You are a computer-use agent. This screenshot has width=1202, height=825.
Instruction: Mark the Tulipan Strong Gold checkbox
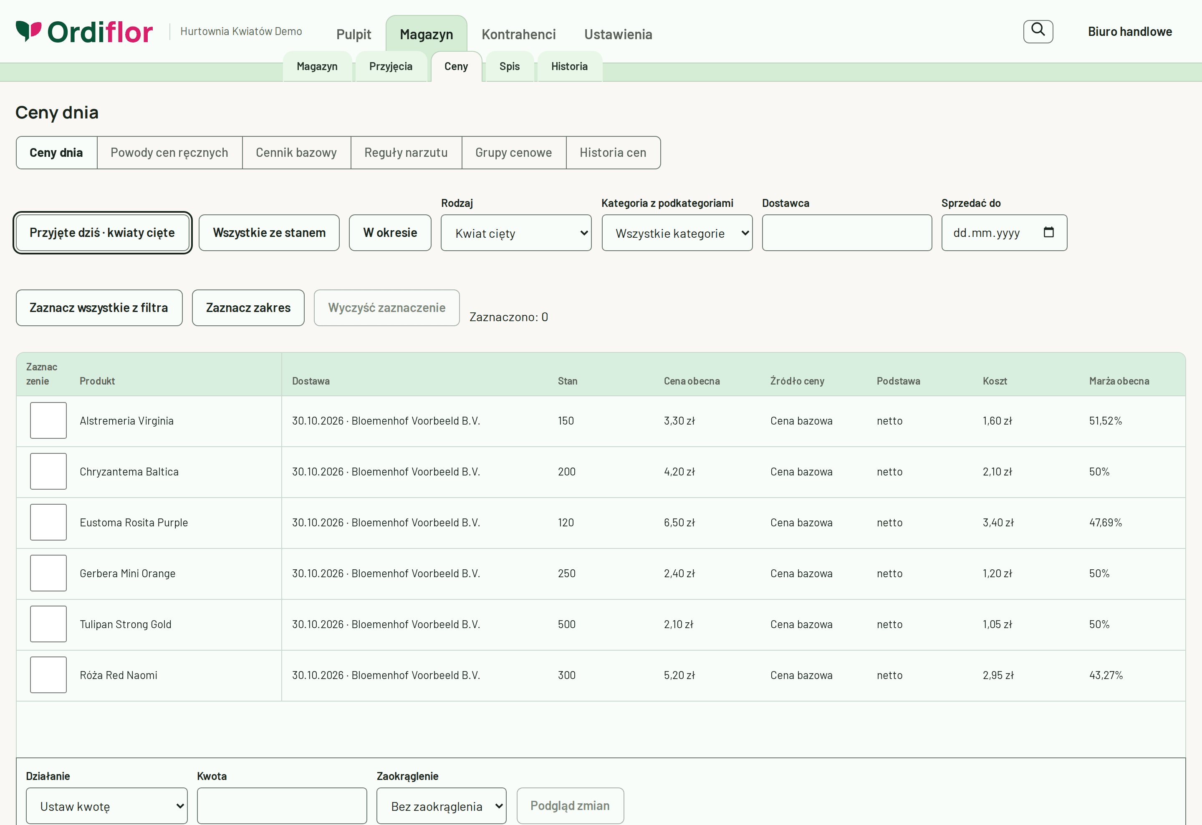tap(48, 624)
